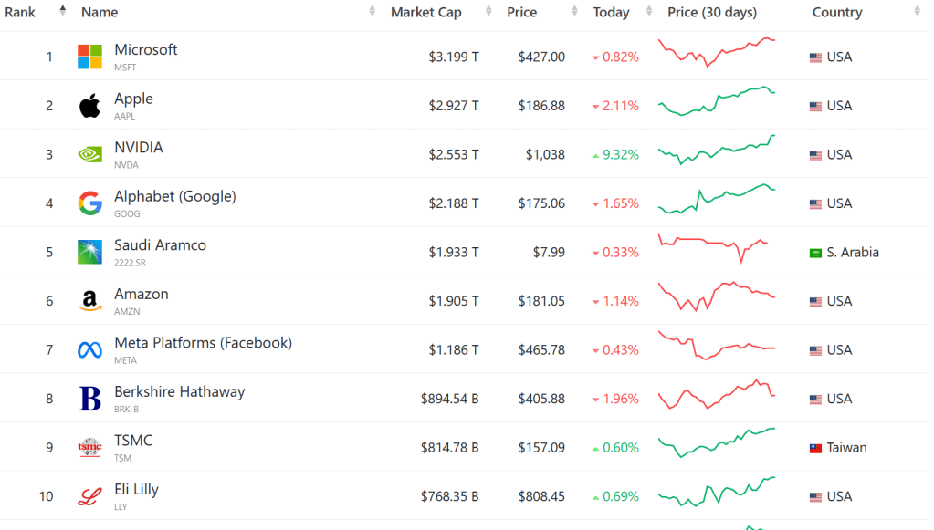Sort by the Price column header
Viewport: 934px width, 530px height.
522,13
